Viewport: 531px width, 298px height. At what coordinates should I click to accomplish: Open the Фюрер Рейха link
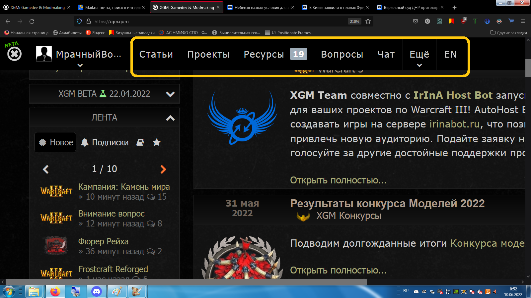pos(103,241)
